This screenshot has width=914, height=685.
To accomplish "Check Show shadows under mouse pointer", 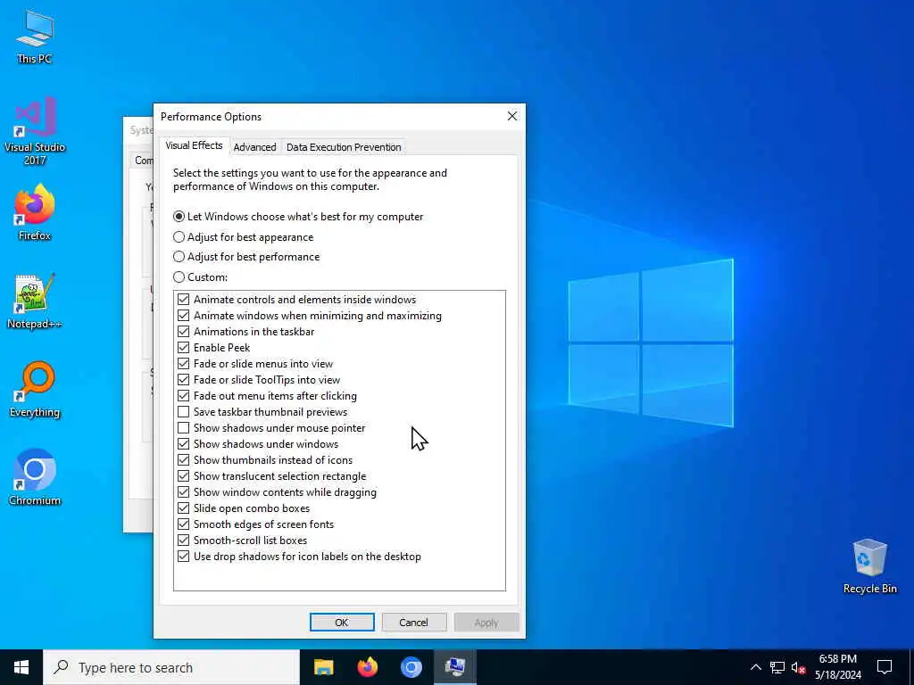I will click(x=183, y=428).
